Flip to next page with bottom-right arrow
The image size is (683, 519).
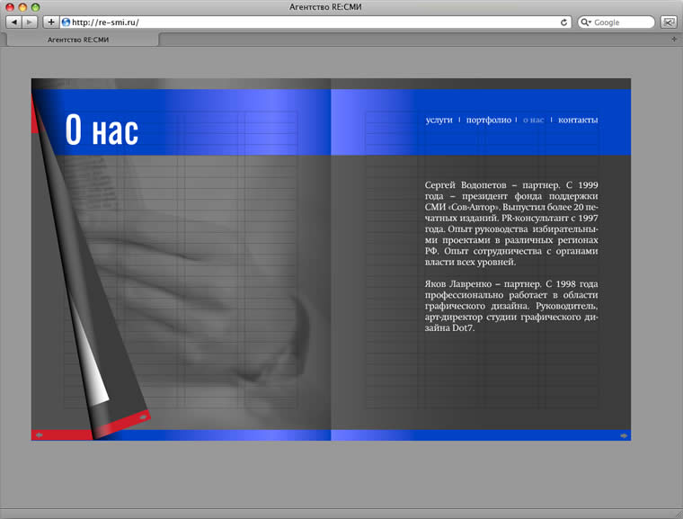pos(624,435)
